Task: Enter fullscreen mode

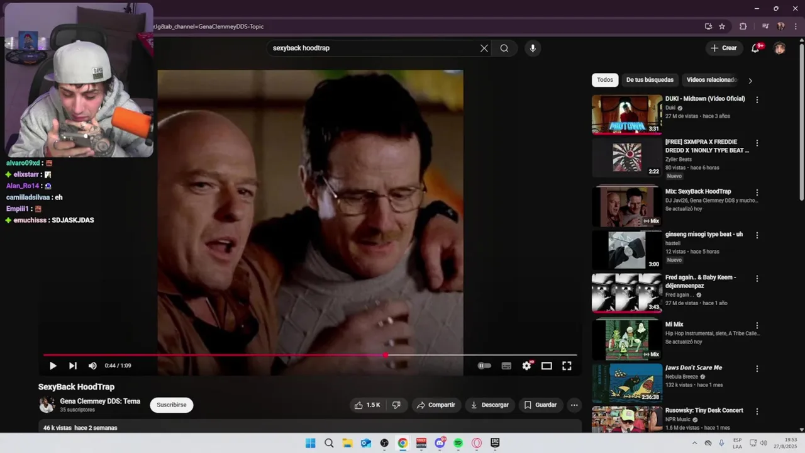Action: [567, 366]
